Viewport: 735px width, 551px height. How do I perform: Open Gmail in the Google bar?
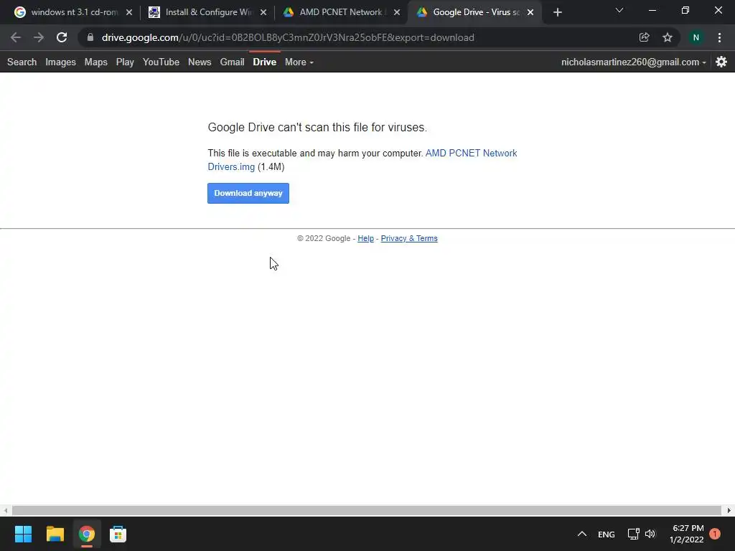click(x=232, y=62)
